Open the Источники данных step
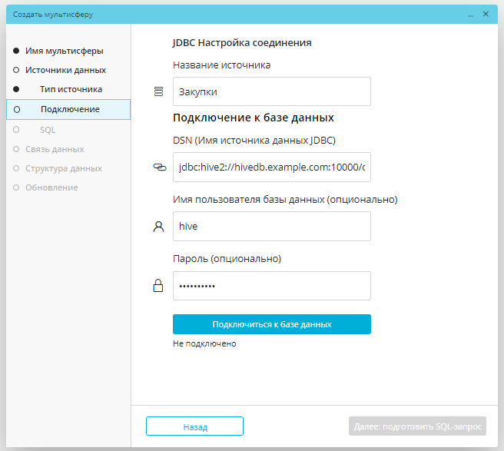504x451 pixels. pos(65,70)
